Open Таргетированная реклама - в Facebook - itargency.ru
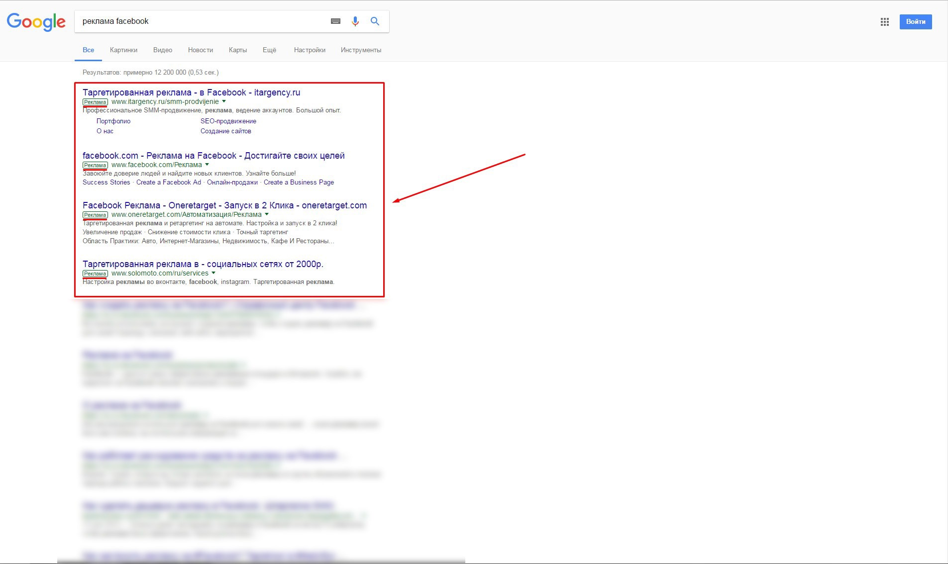The image size is (948, 564). (x=191, y=93)
